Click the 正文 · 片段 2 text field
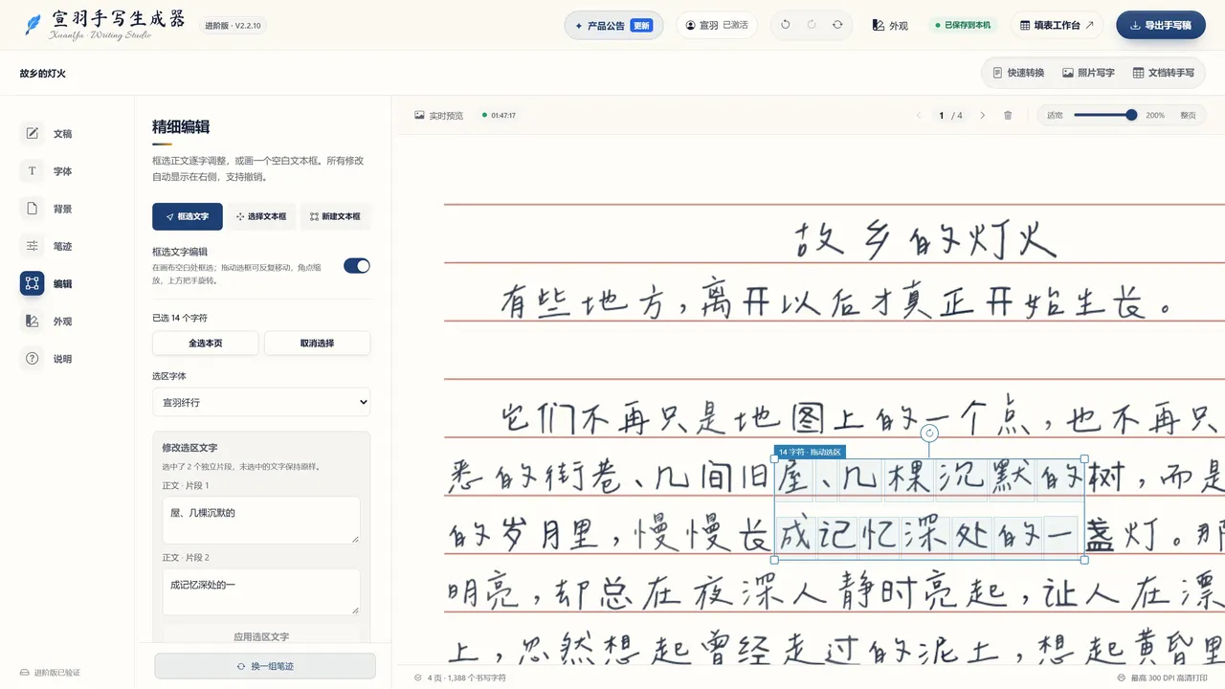 (261, 591)
